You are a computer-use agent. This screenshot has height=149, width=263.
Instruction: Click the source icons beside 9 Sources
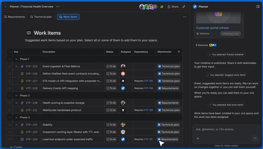[213, 45]
